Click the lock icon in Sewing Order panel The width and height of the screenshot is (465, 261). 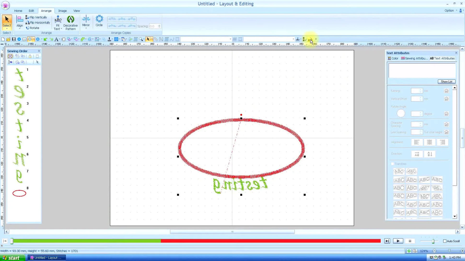pyautogui.click(x=30, y=56)
